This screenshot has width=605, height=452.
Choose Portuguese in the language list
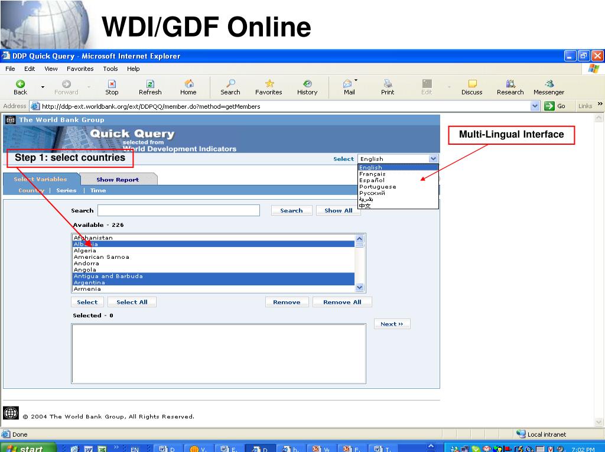(398, 187)
